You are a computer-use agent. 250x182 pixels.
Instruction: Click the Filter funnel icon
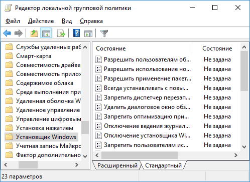[104, 33]
